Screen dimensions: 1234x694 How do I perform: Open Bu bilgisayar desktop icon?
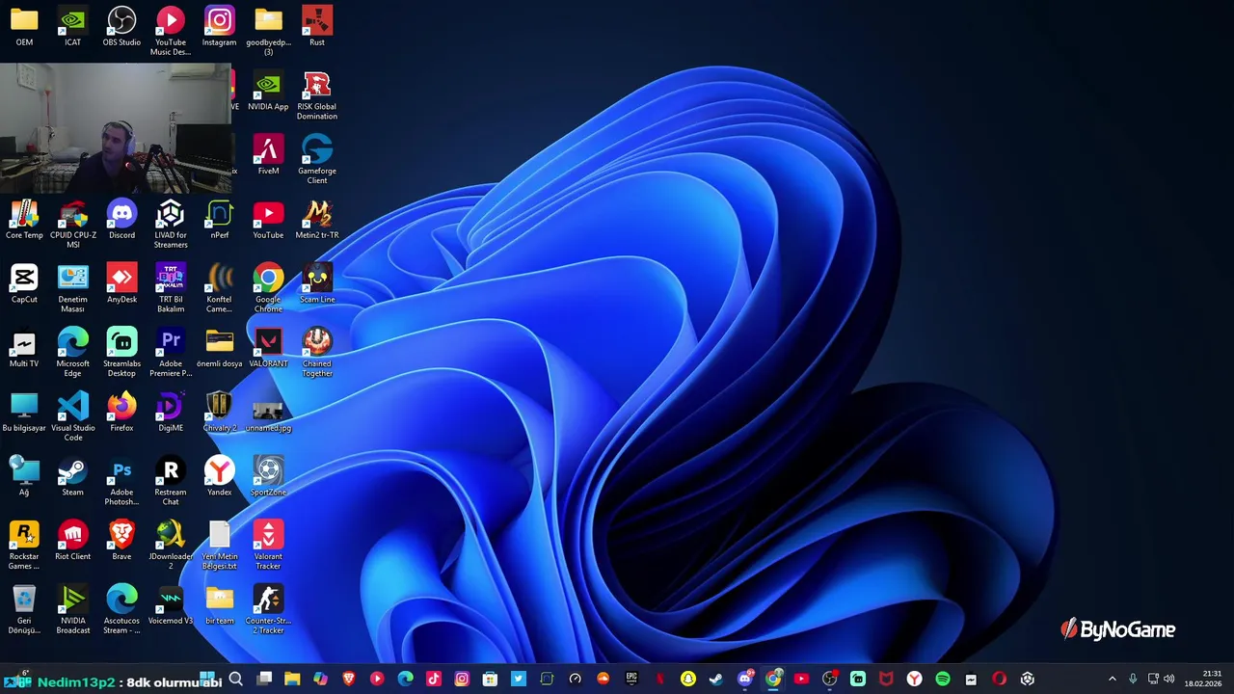(x=24, y=412)
